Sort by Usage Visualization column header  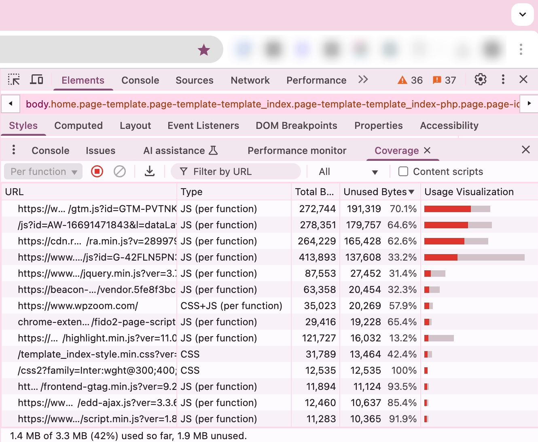coord(479,192)
